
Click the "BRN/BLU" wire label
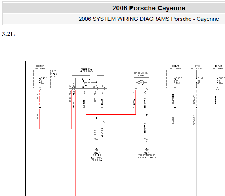102,104
